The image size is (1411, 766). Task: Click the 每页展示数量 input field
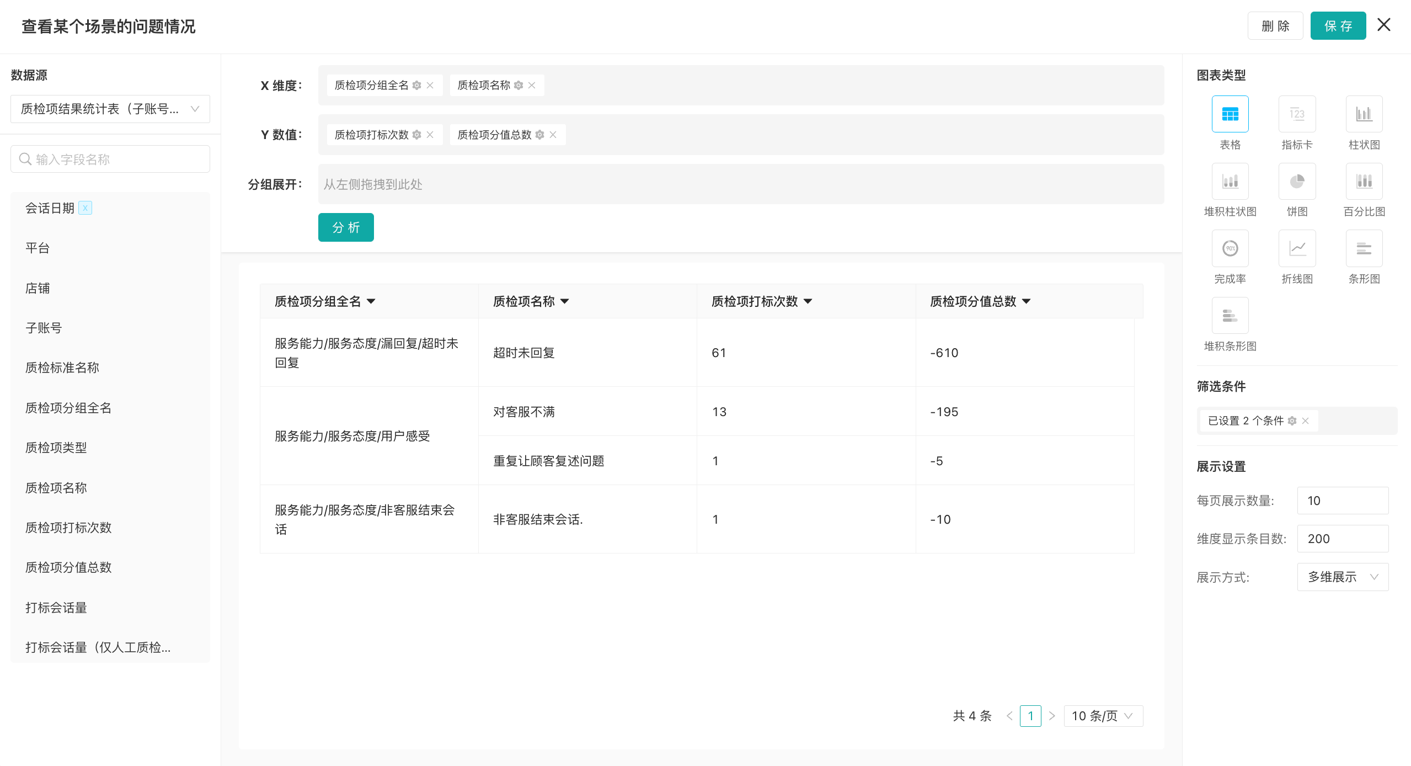(1343, 501)
